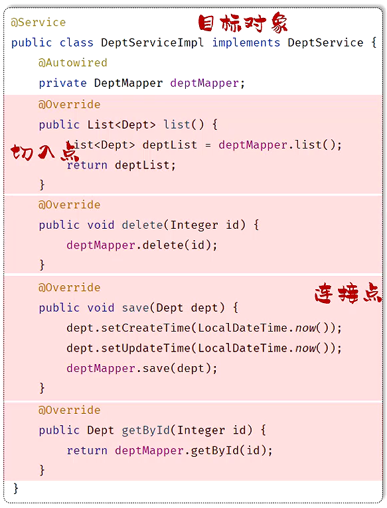
Task: Click the @Service annotation text
Action: click(39, 23)
